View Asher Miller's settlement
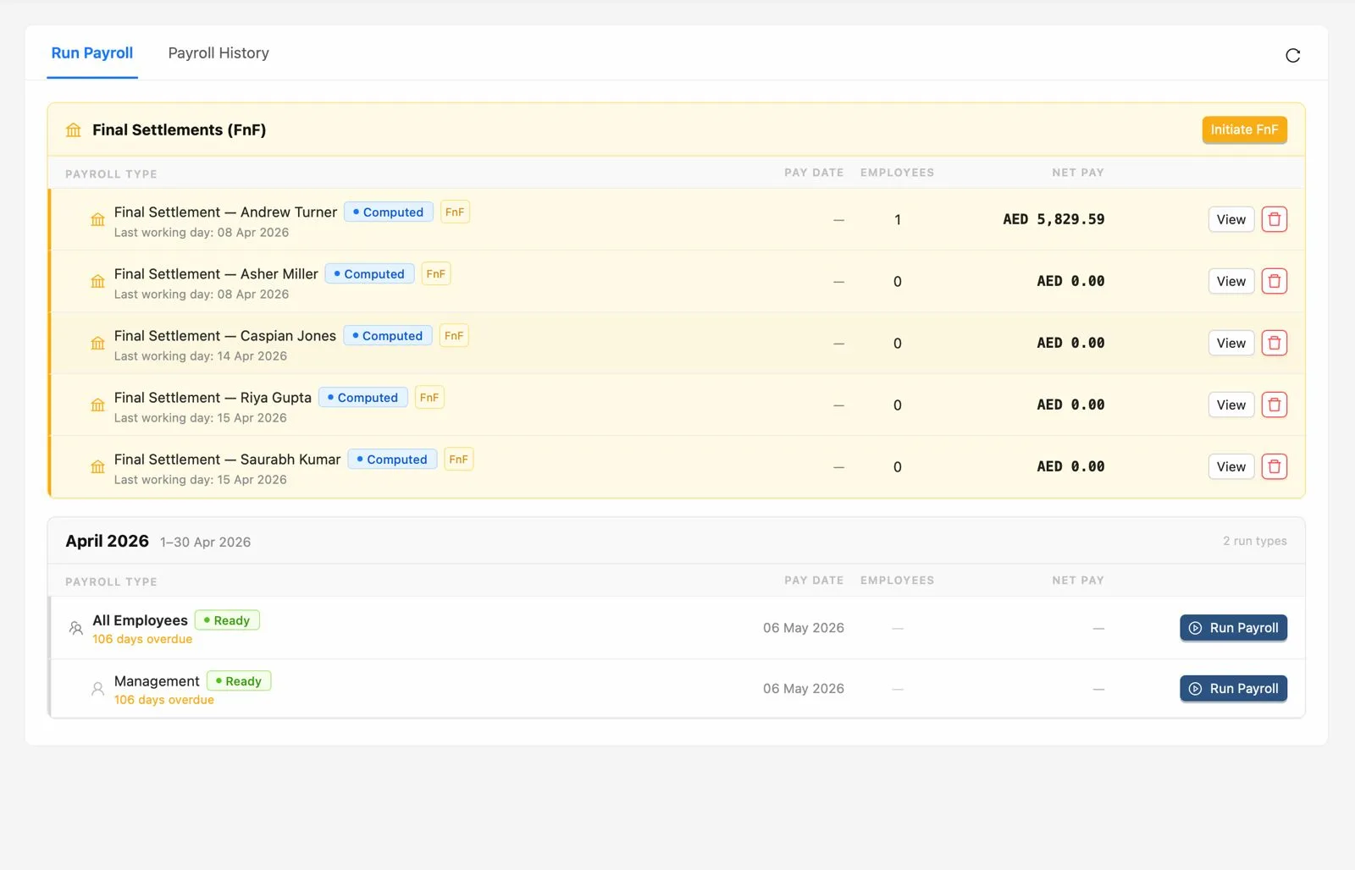This screenshot has width=1355, height=870. click(x=1231, y=281)
